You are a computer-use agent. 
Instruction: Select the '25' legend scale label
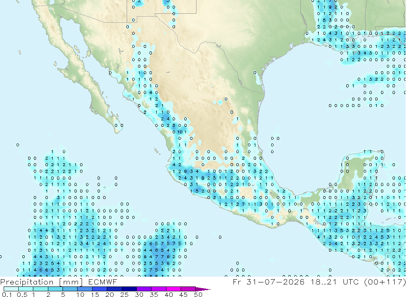tap(124, 295)
